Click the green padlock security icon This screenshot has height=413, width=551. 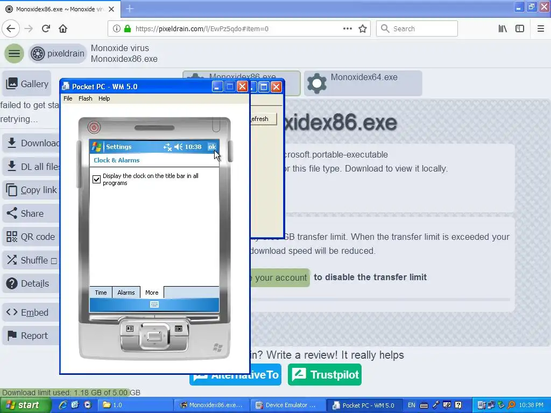pyautogui.click(x=128, y=29)
